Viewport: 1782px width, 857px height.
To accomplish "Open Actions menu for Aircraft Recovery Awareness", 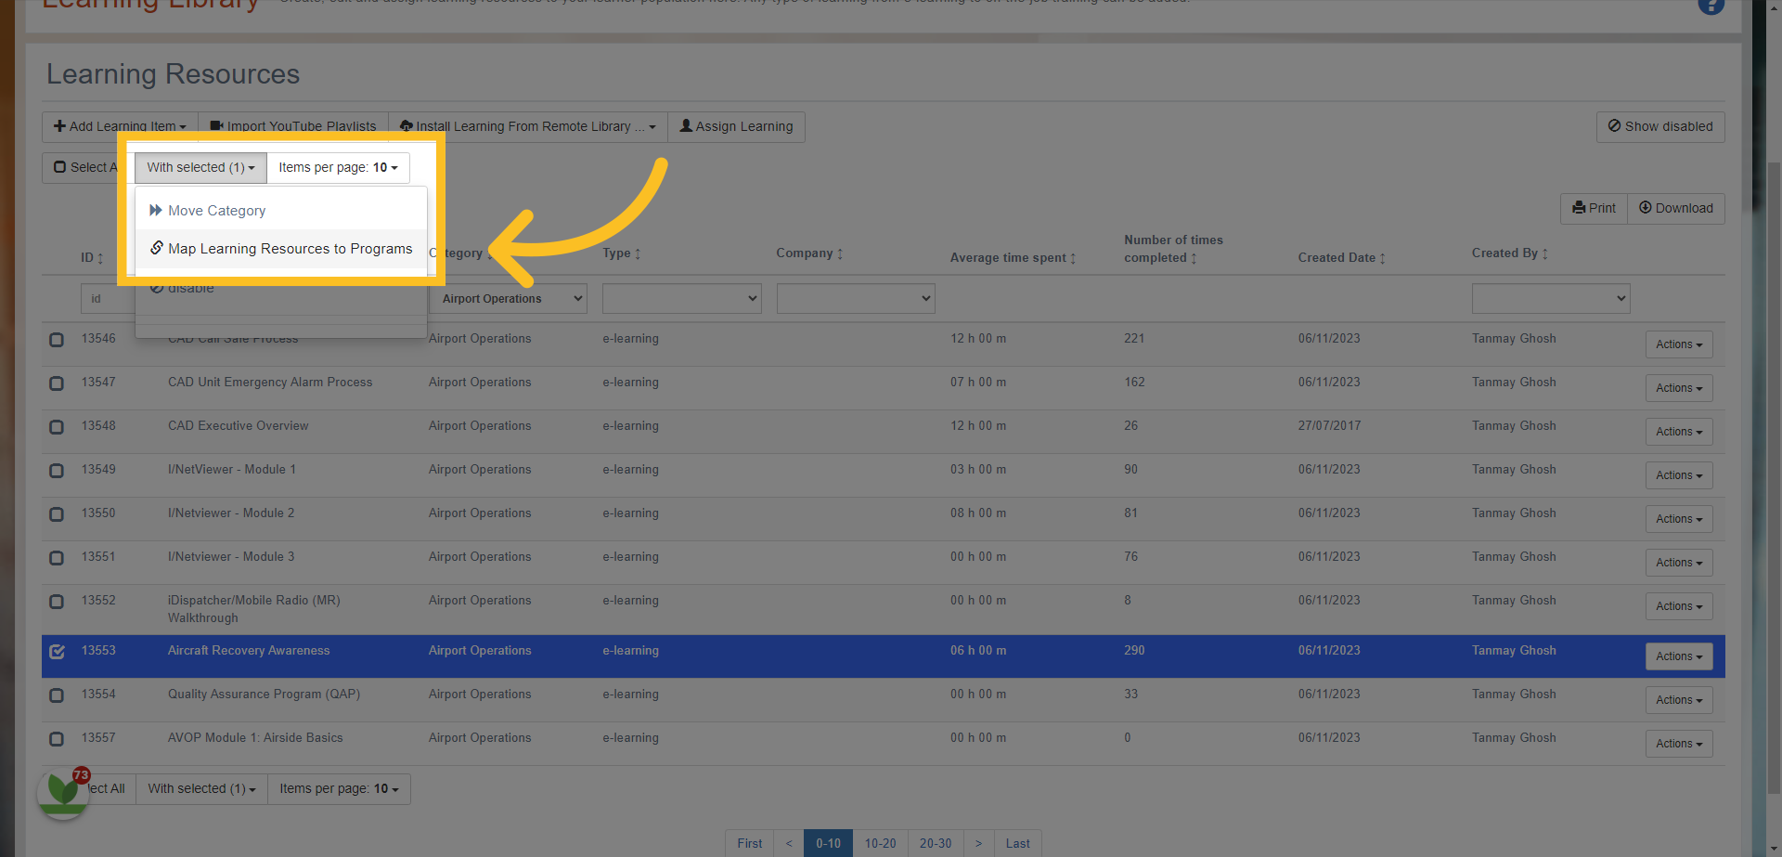I will [x=1679, y=656].
